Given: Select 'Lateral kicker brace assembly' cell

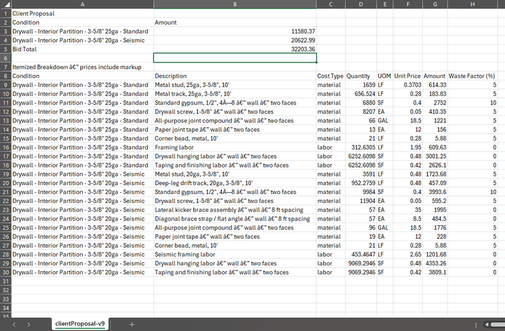Looking at the screenshot, I should tap(235, 210).
